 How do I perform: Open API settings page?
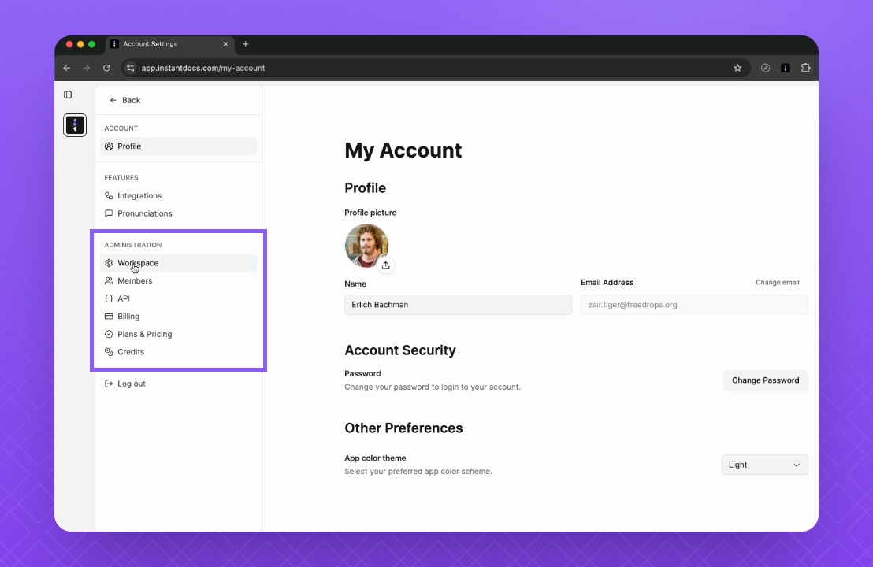[x=178, y=298]
